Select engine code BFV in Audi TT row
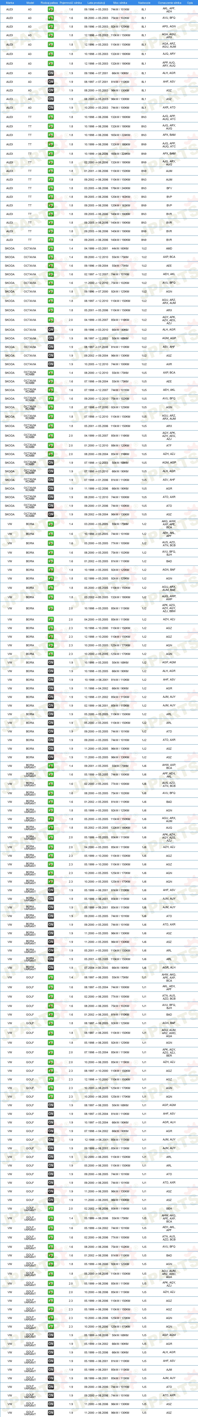The height and width of the screenshot is (1417, 198). click(169, 188)
